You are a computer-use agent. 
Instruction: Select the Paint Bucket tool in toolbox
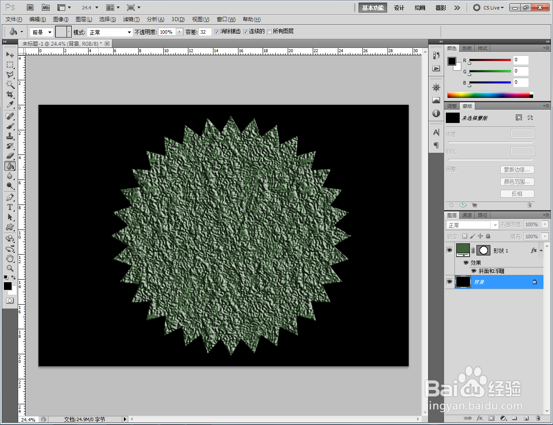click(10, 166)
